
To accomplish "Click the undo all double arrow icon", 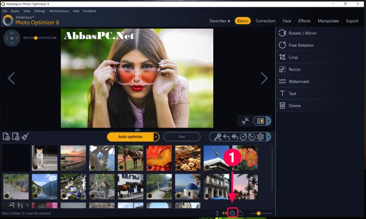I will tap(235, 137).
